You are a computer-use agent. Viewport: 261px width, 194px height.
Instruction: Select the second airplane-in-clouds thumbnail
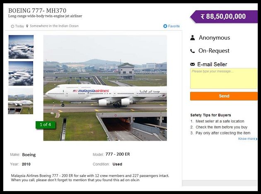tap(21, 74)
